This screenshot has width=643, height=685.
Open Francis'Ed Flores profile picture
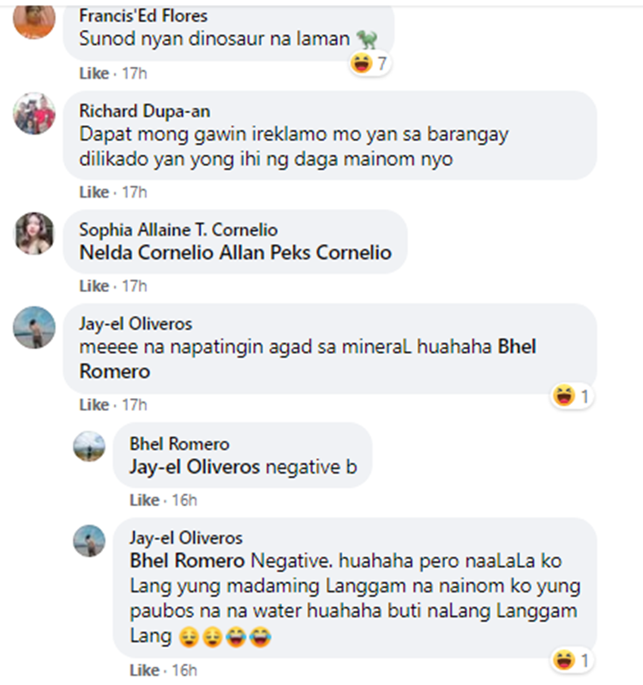[34, 19]
